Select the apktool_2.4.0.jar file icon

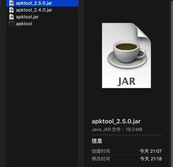(x=11, y=10)
